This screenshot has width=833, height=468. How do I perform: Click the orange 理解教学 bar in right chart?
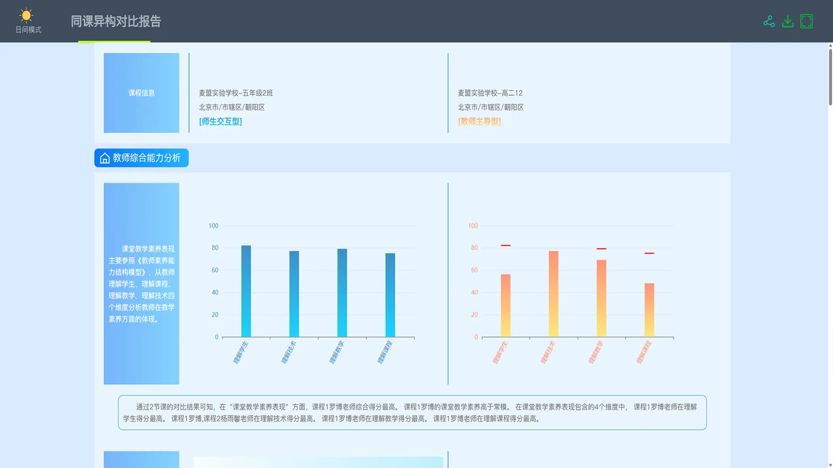point(601,298)
